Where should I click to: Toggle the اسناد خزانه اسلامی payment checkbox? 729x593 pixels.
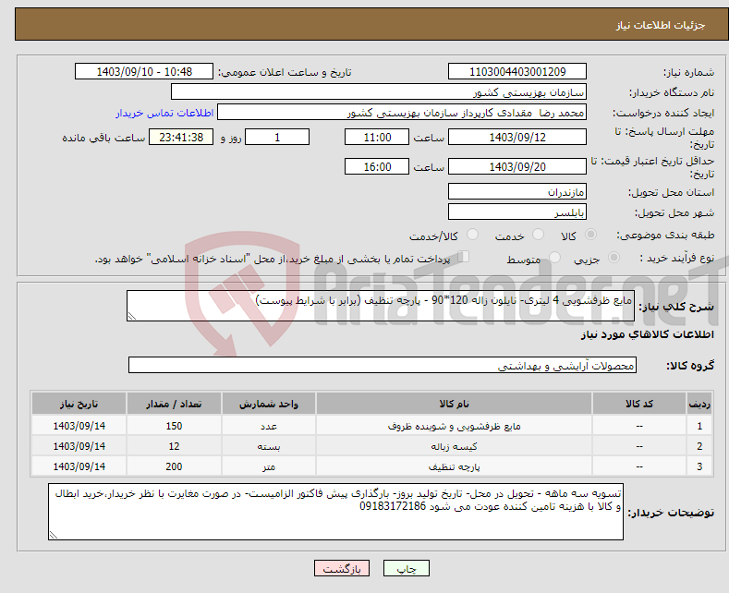click(x=464, y=256)
